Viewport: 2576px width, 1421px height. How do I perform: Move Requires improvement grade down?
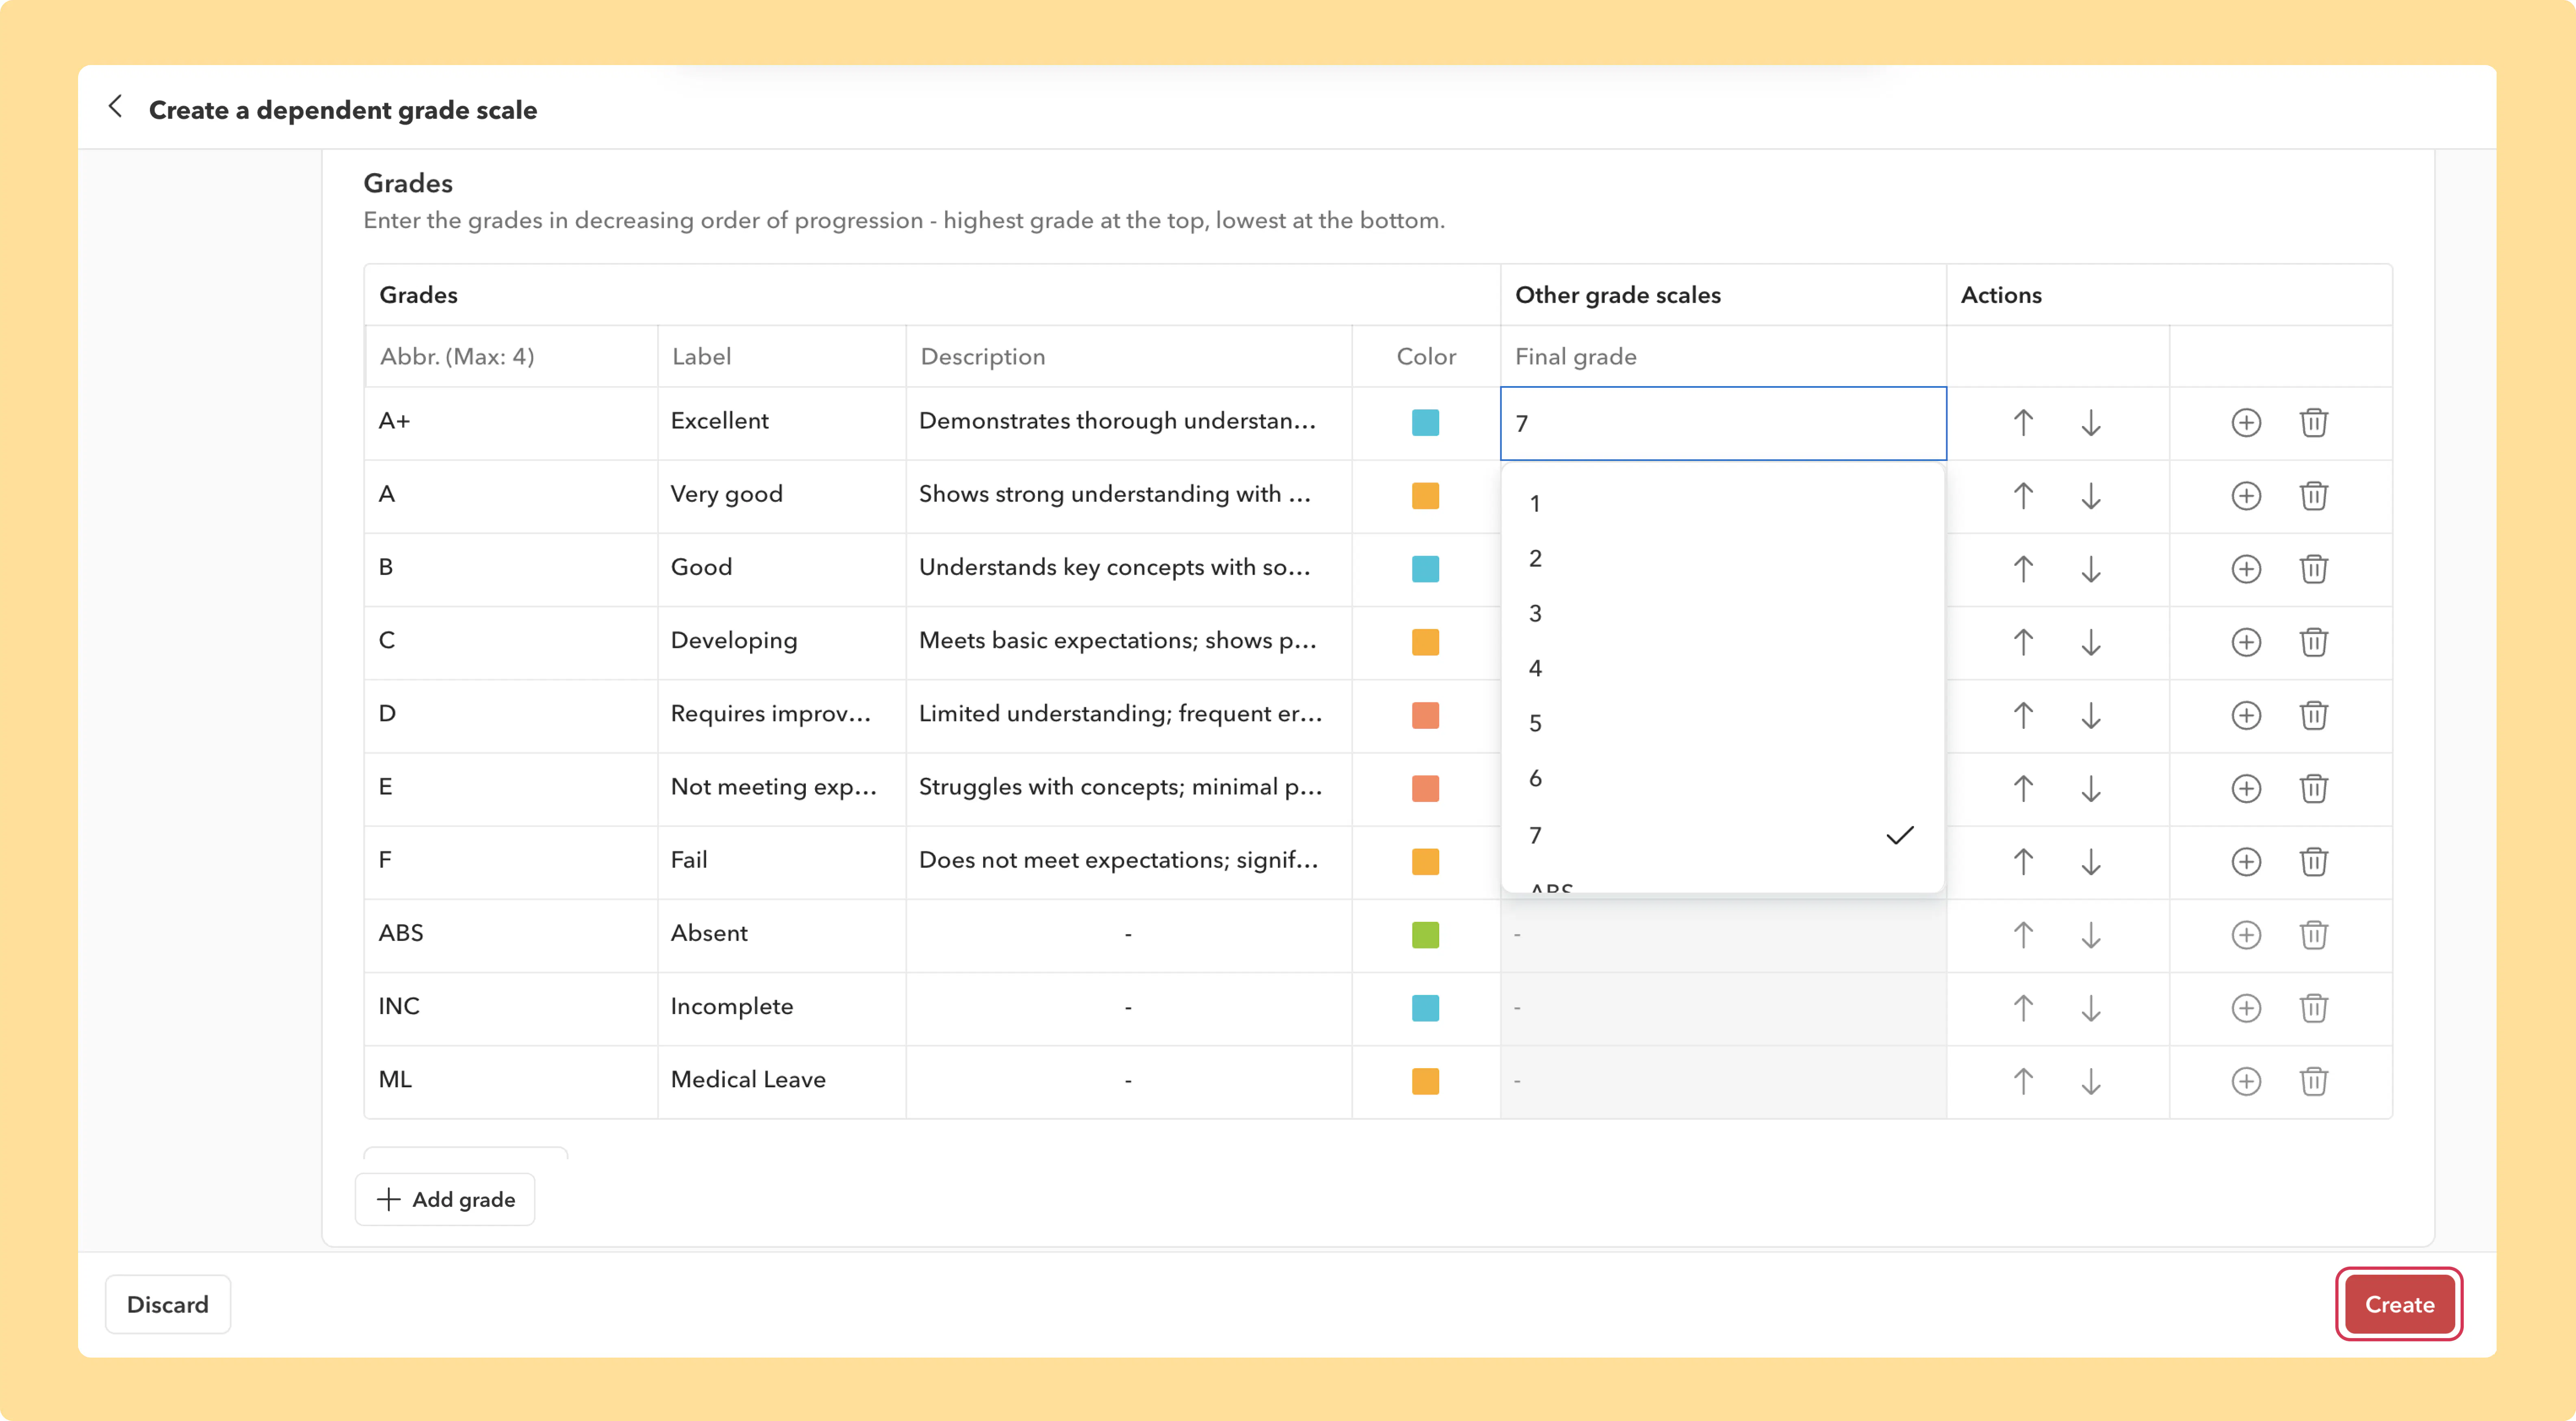point(2091,715)
